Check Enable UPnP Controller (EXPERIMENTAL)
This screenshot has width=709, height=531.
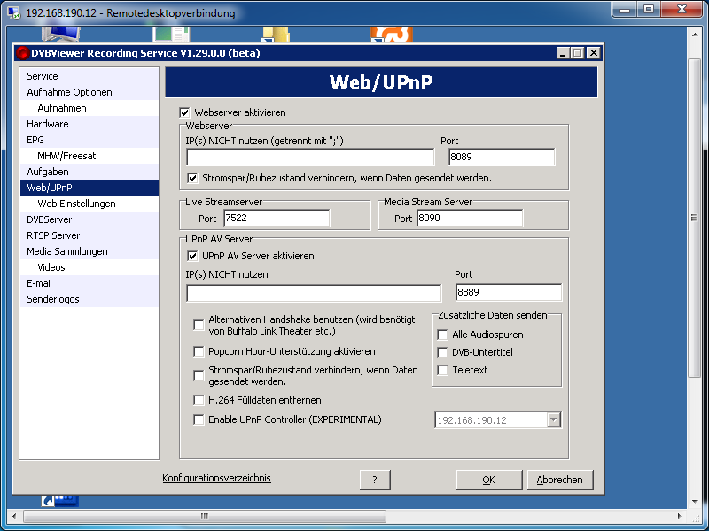[199, 419]
